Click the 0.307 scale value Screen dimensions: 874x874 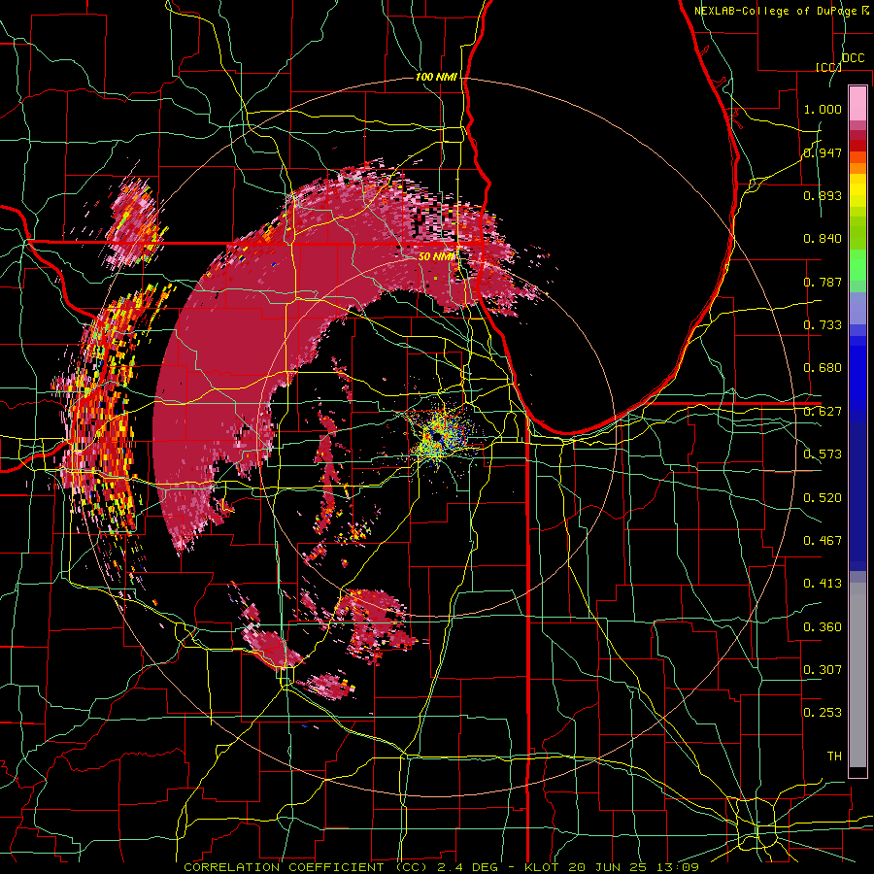coord(823,670)
